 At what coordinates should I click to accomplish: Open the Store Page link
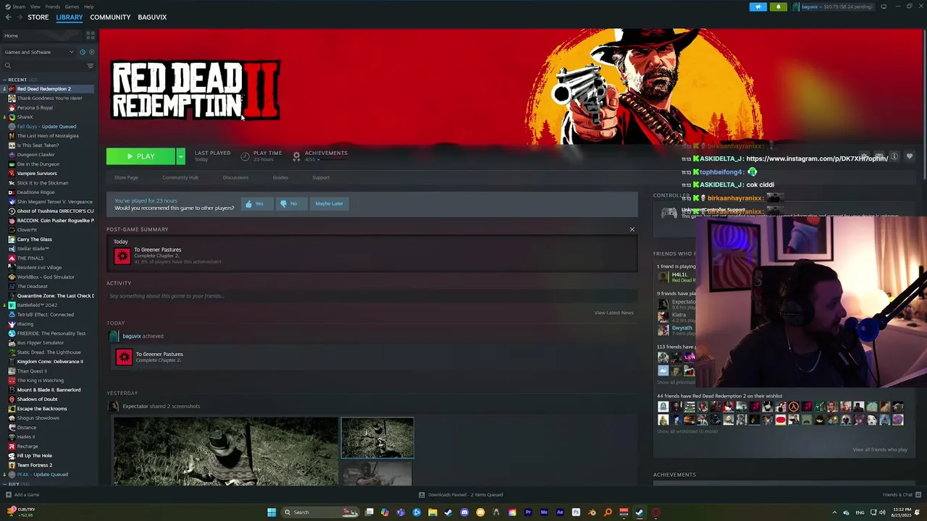tap(126, 177)
